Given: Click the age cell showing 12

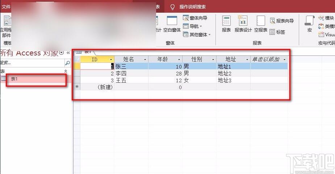Looking at the screenshot, I should point(165,80).
